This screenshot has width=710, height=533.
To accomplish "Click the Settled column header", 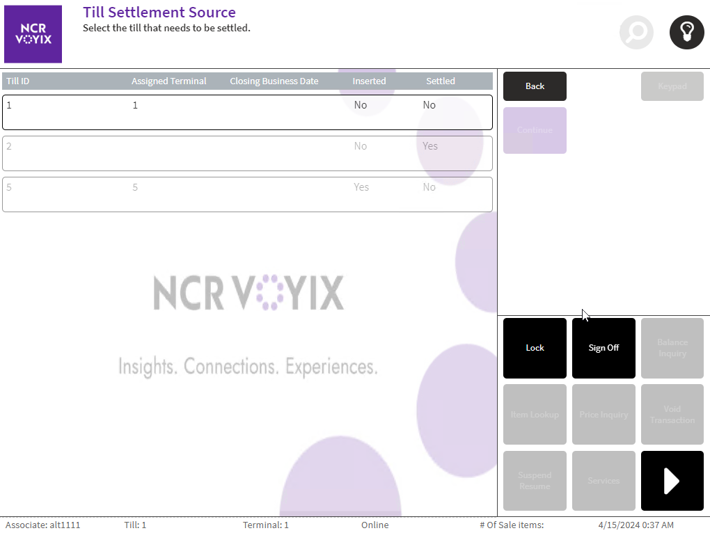I will coord(440,81).
